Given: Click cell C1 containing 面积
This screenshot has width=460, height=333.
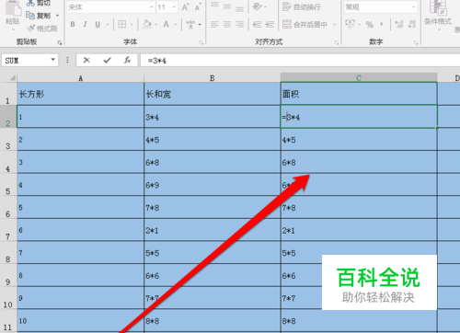Looking at the screenshot, I should coord(359,94).
